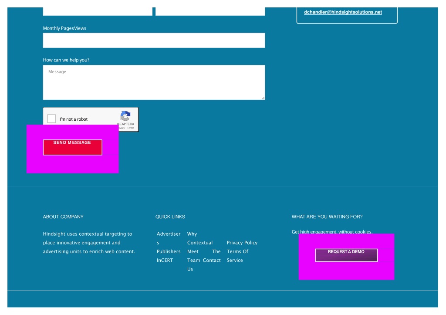Click the Request A Demo button
The height and width of the screenshot is (315, 446).
pos(346,255)
